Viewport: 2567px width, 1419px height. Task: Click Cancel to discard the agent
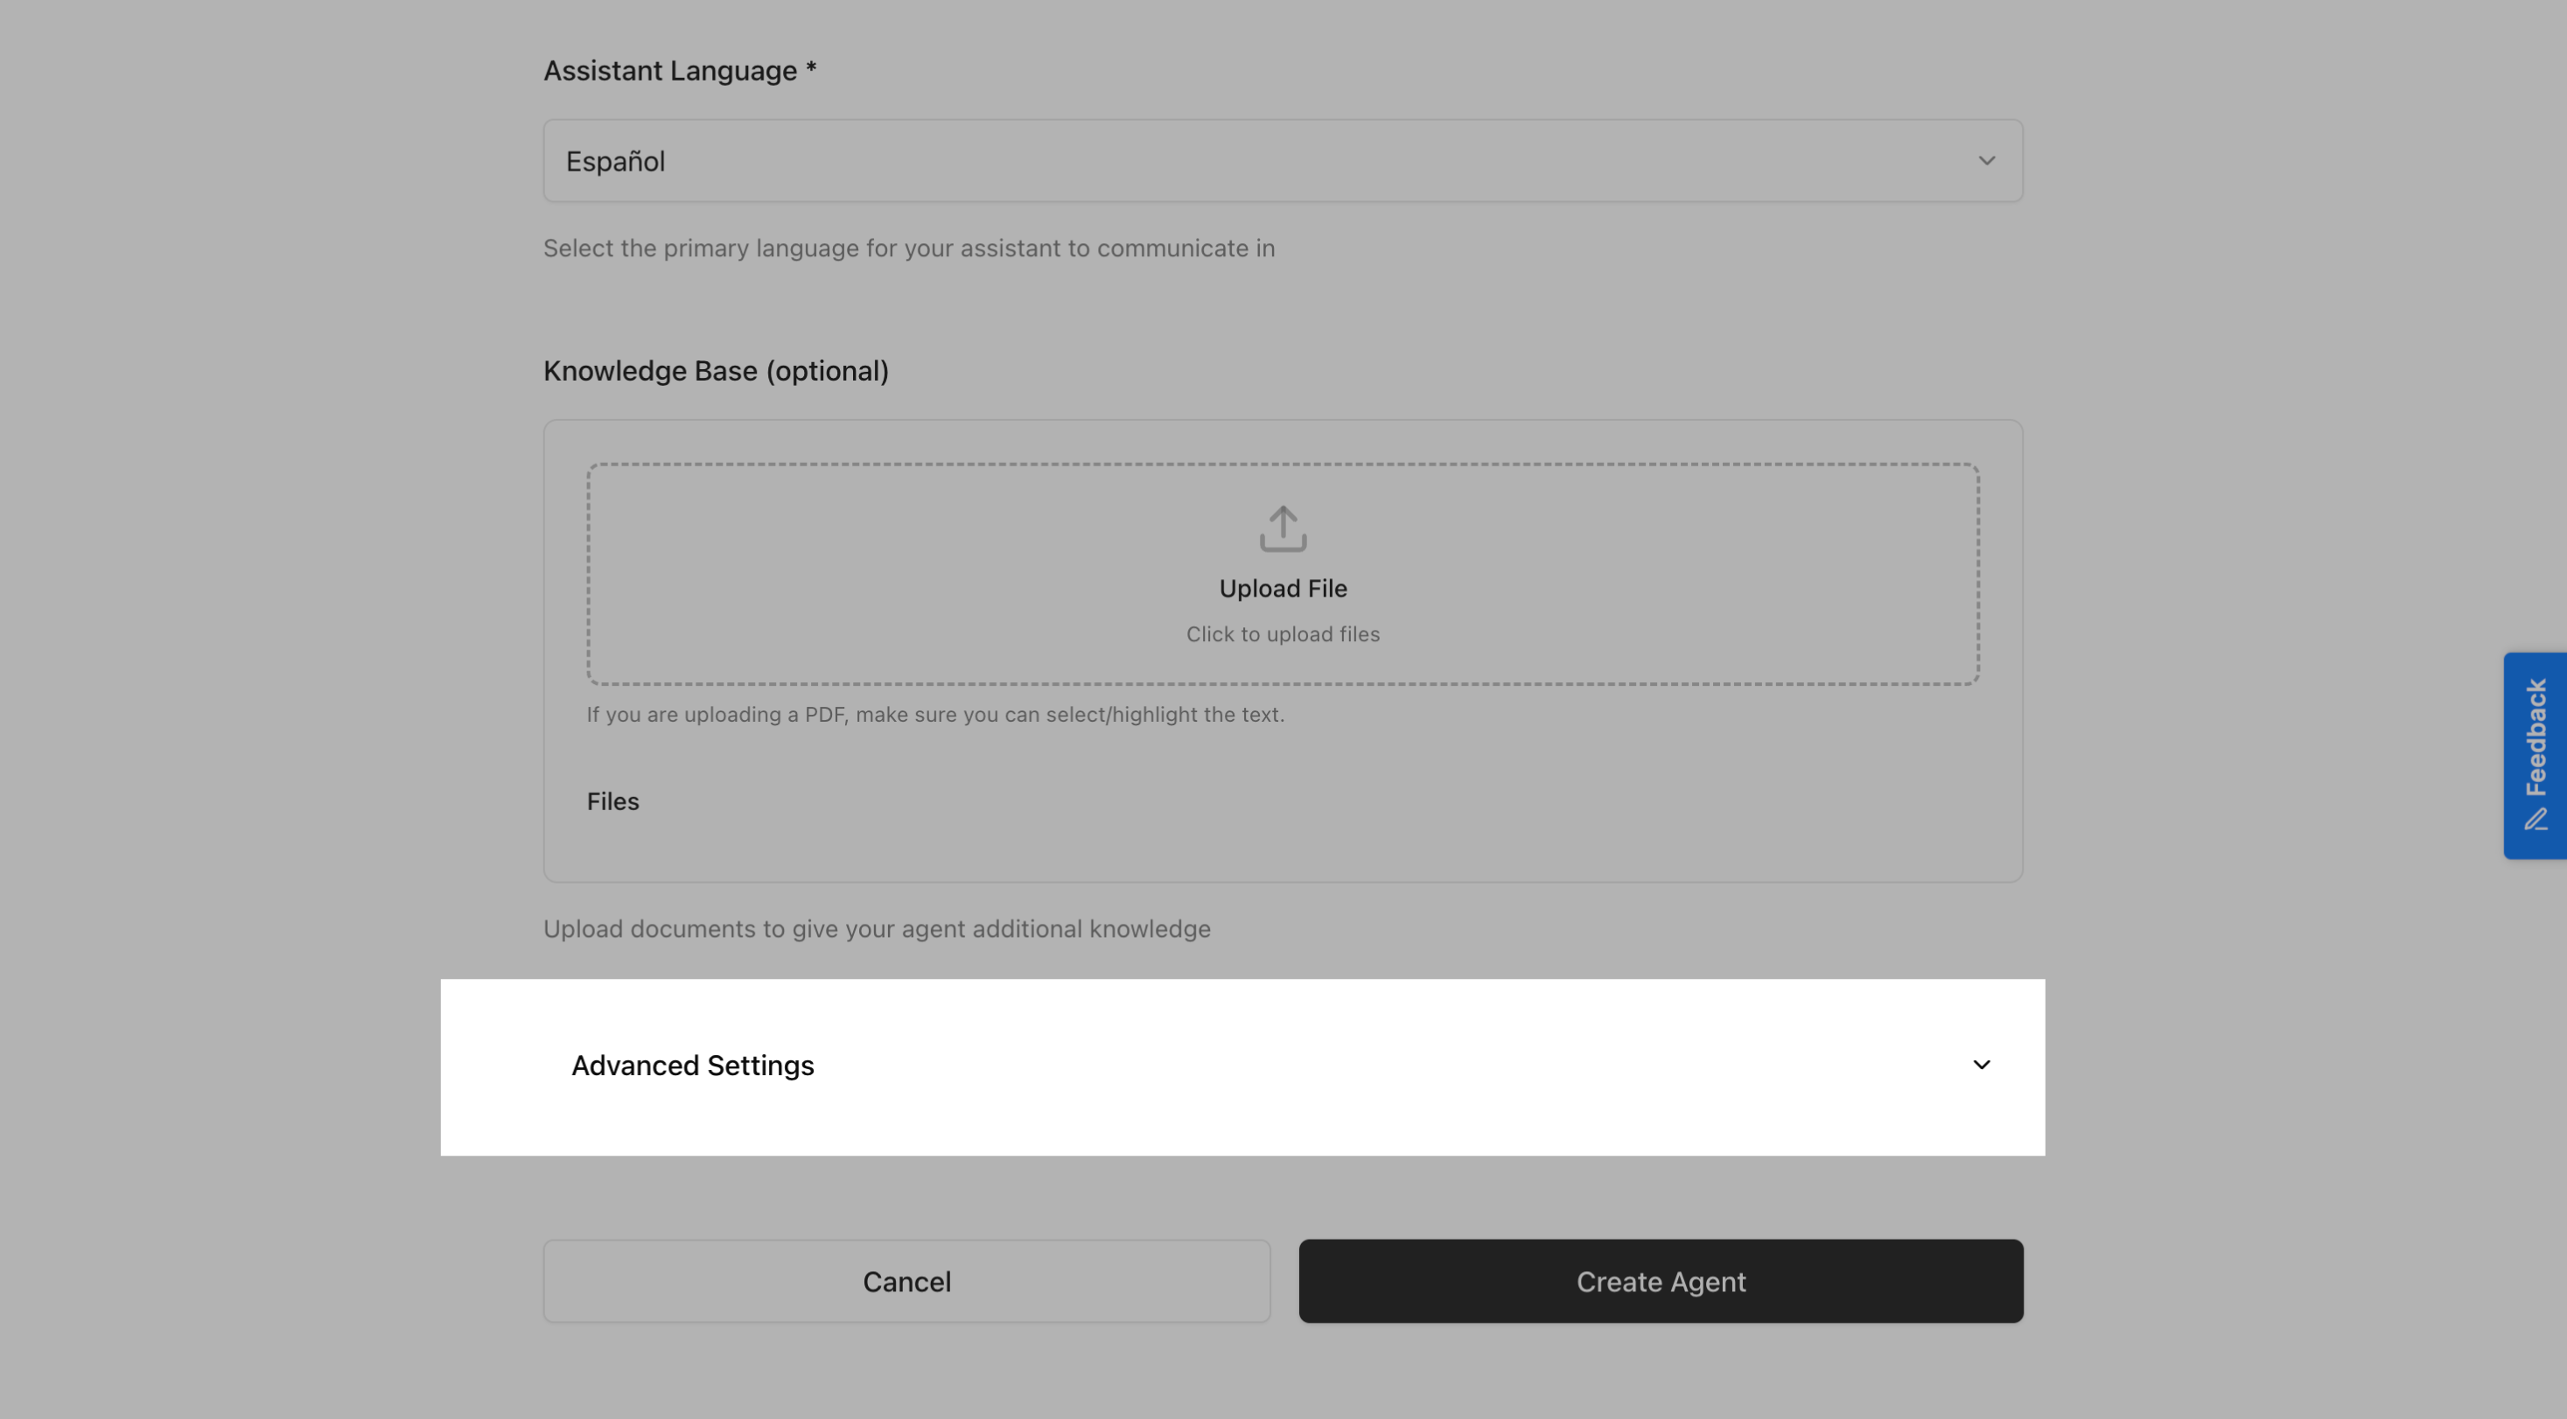(906, 1282)
